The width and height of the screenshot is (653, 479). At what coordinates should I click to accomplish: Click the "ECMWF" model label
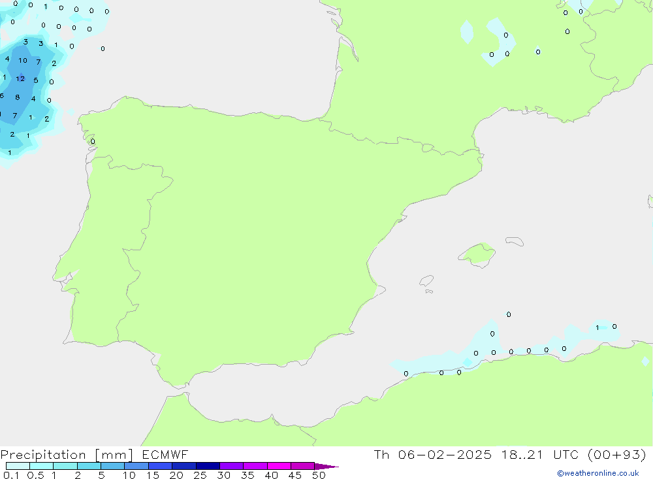[165, 454]
